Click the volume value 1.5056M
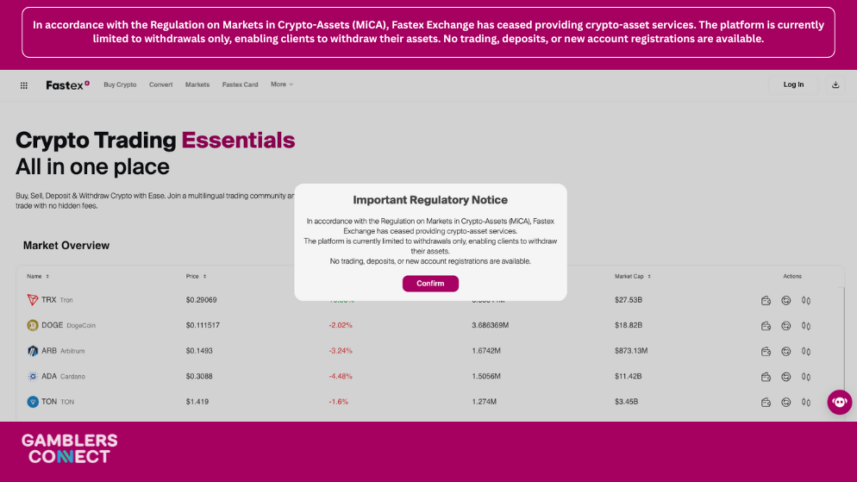 (x=486, y=376)
